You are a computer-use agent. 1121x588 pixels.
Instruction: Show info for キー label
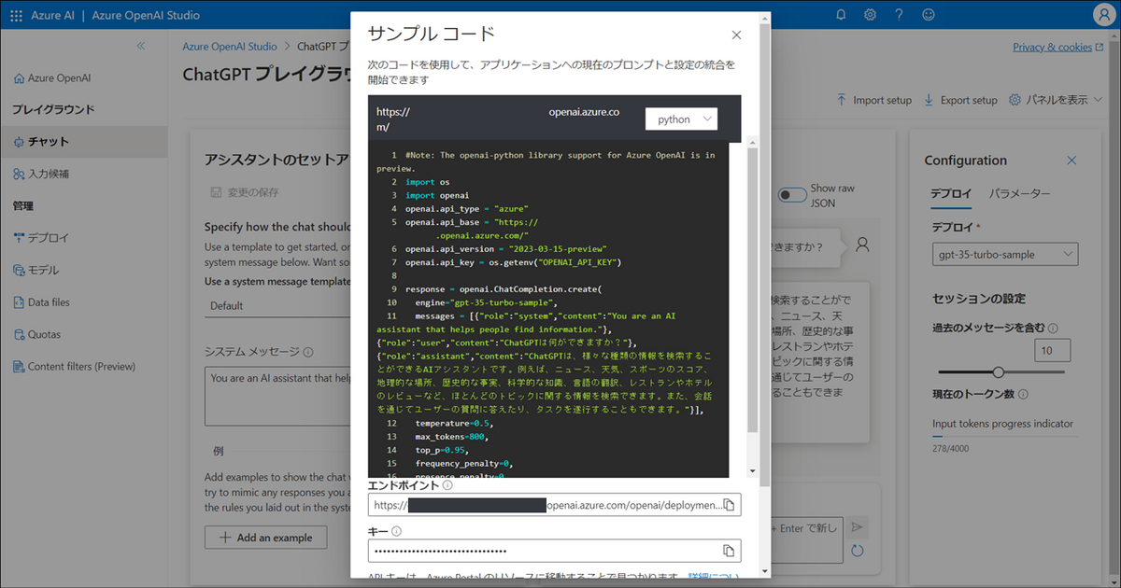coord(396,531)
